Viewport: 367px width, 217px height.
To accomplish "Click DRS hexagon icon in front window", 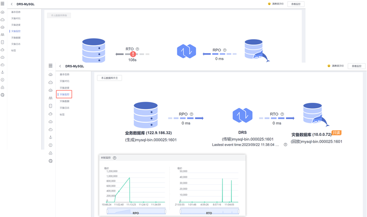I will click(242, 116).
